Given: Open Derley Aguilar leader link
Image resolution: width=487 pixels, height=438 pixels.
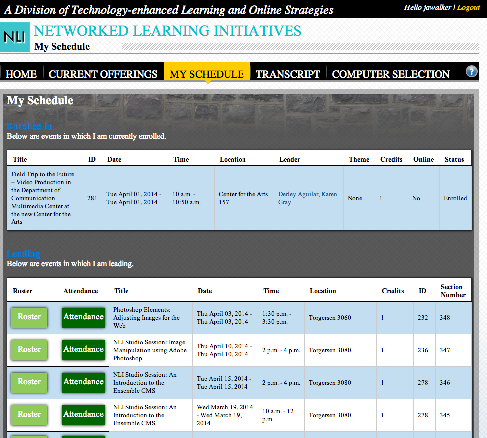Looking at the screenshot, I should [x=298, y=194].
